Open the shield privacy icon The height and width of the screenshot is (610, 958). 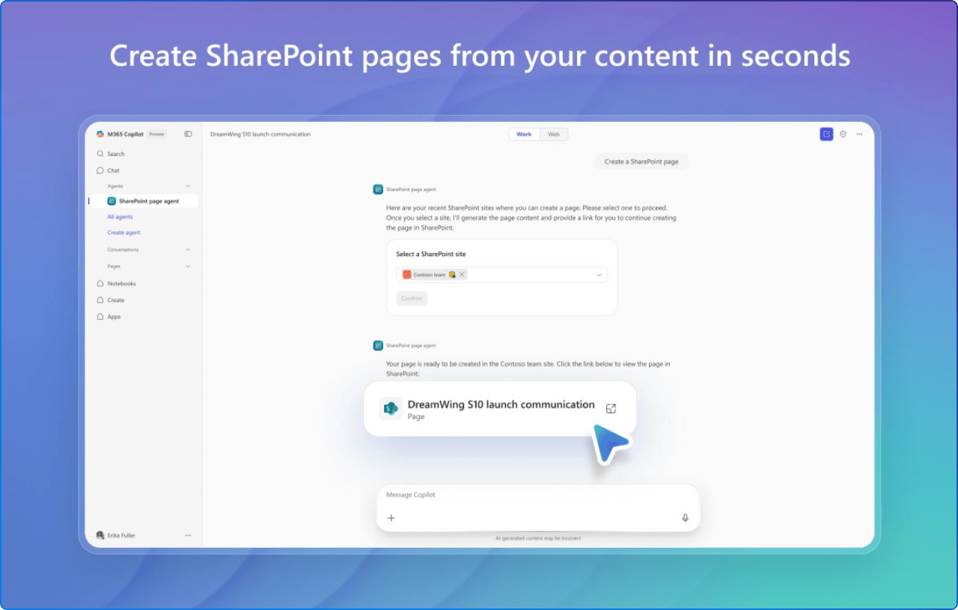843,133
